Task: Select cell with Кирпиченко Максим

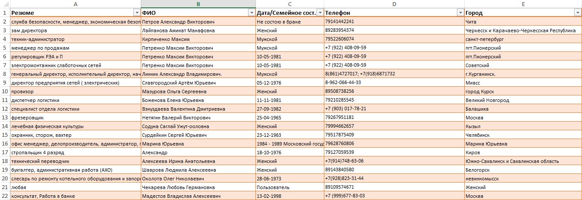Action: tap(198, 39)
